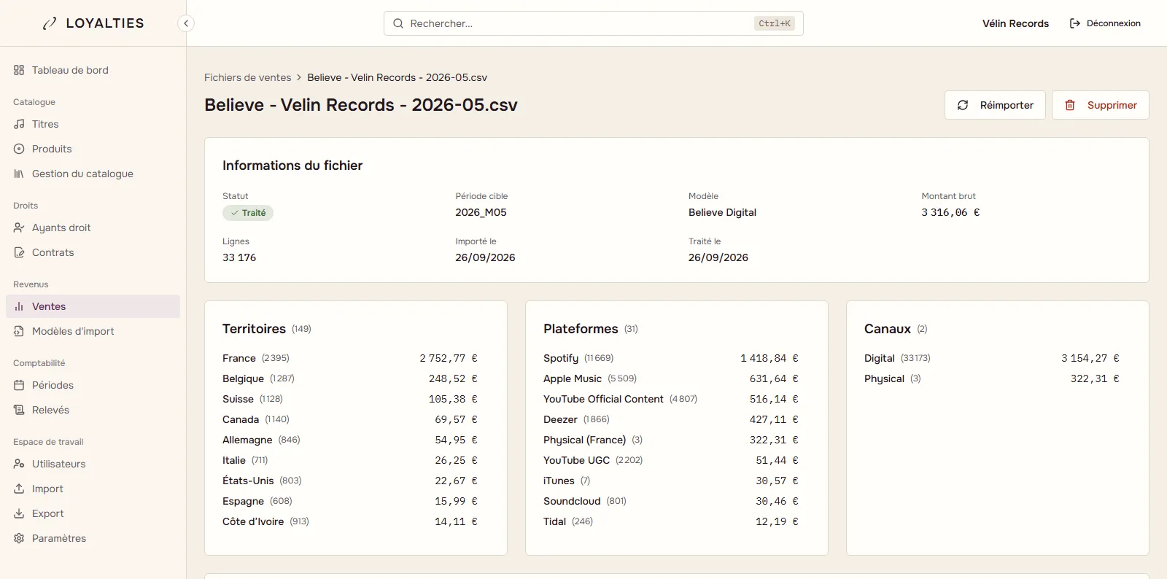Open the Périodes page
This screenshot has width=1167, height=579.
tap(53, 385)
